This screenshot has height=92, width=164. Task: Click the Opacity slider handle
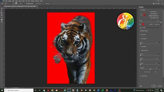coord(161,22)
